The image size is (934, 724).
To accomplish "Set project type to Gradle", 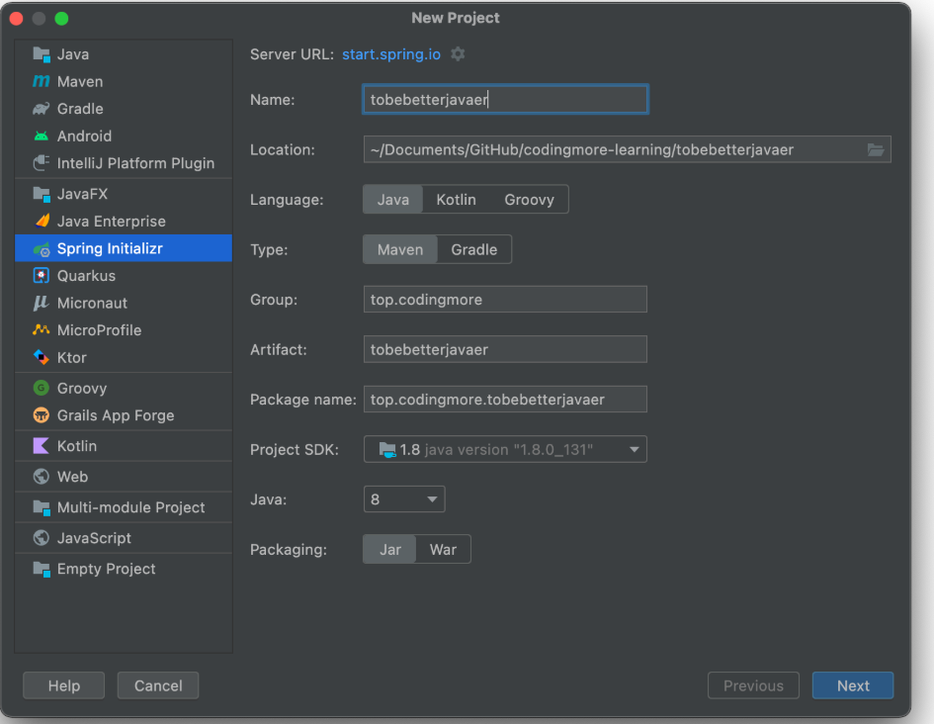I will (474, 250).
